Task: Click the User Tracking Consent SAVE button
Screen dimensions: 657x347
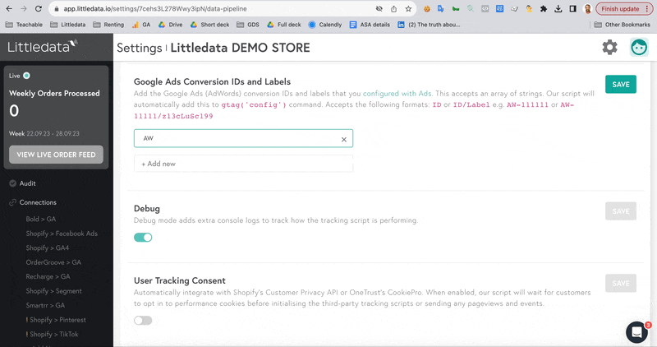Action: pyautogui.click(x=621, y=283)
